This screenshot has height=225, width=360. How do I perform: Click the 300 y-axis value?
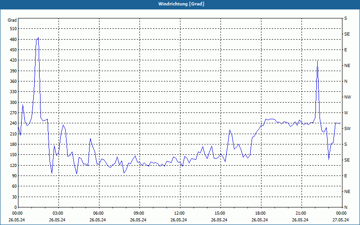(13, 103)
